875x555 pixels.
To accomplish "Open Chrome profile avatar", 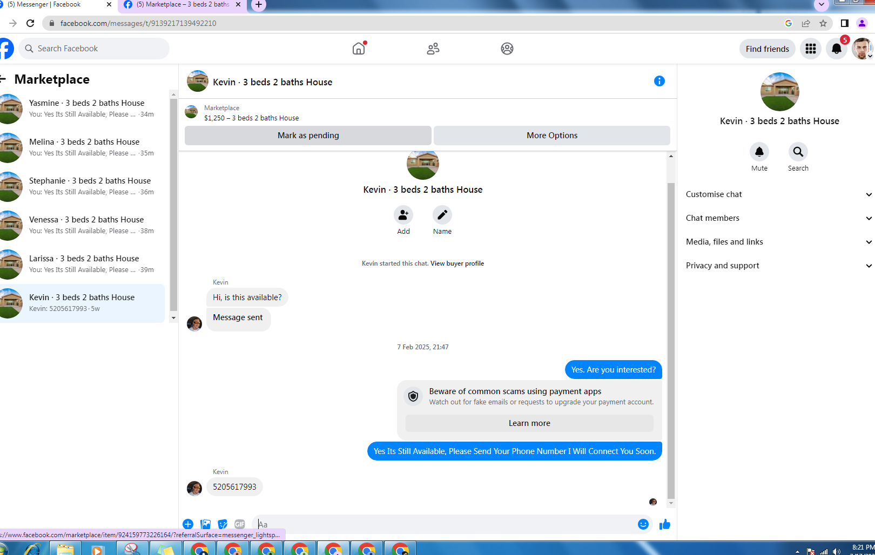I will 862,23.
